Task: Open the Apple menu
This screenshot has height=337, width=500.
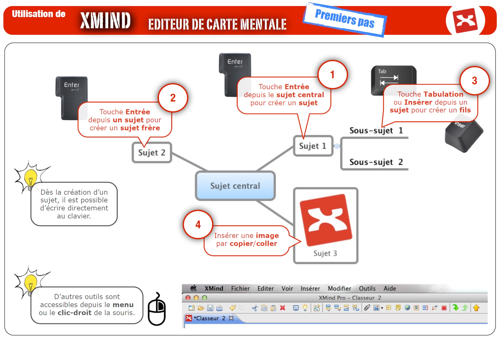Action: point(193,288)
